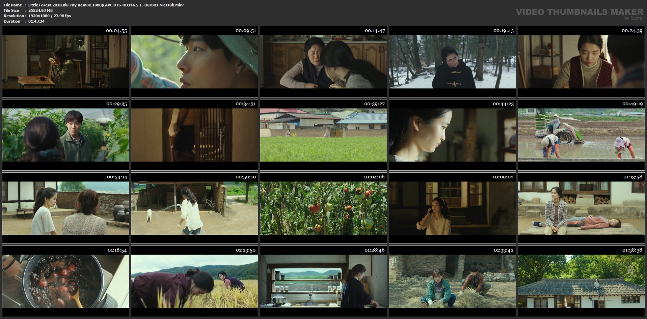
Task: Open the cooking pot thumbnail at 01:18:54
Action: [65, 281]
